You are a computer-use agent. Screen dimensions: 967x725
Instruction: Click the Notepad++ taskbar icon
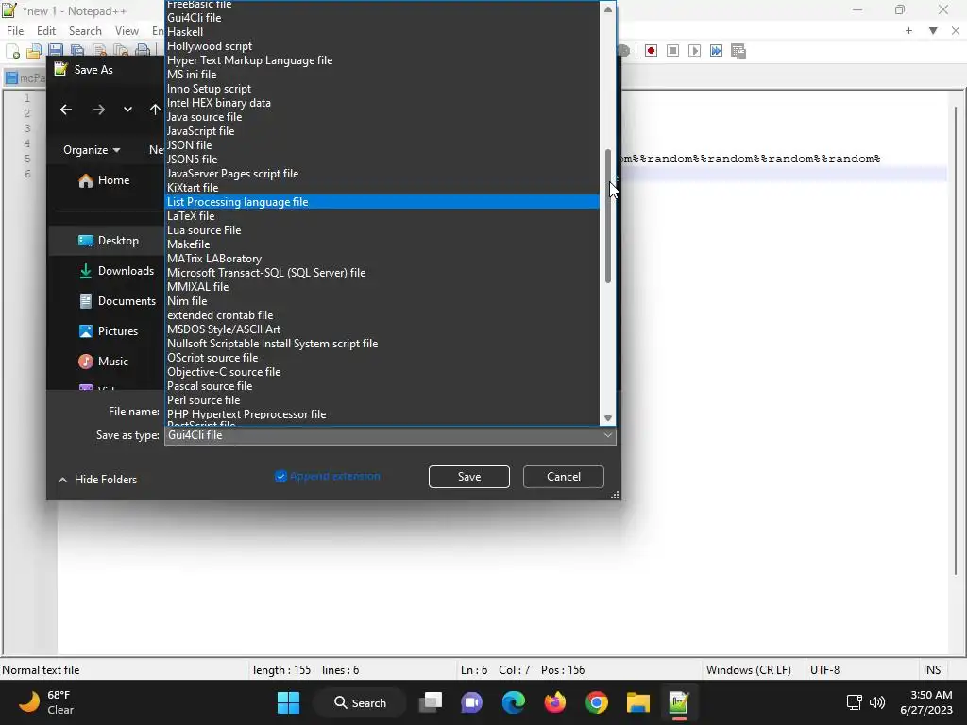pos(679,702)
